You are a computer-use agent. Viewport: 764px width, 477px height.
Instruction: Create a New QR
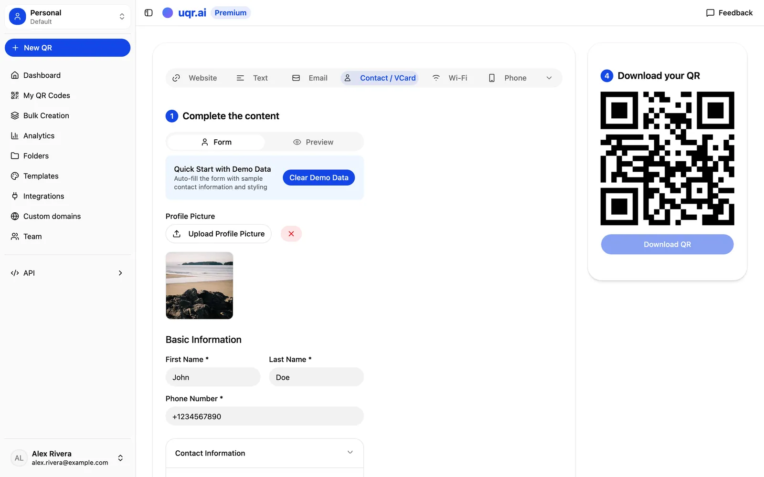click(x=67, y=48)
